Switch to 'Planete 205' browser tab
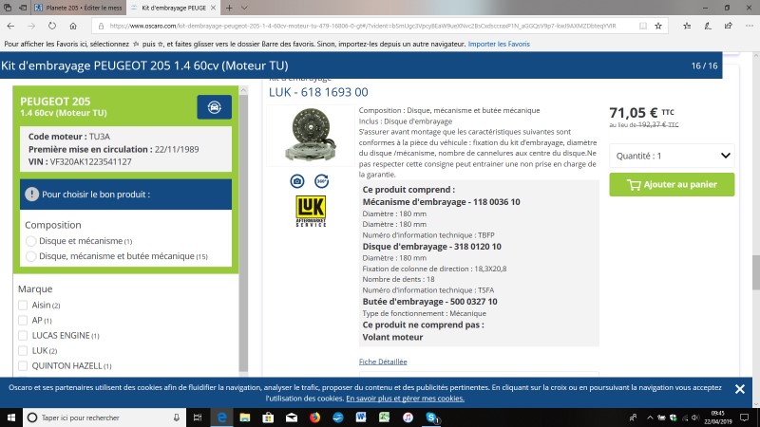760x427 pixels. point(79,8)
